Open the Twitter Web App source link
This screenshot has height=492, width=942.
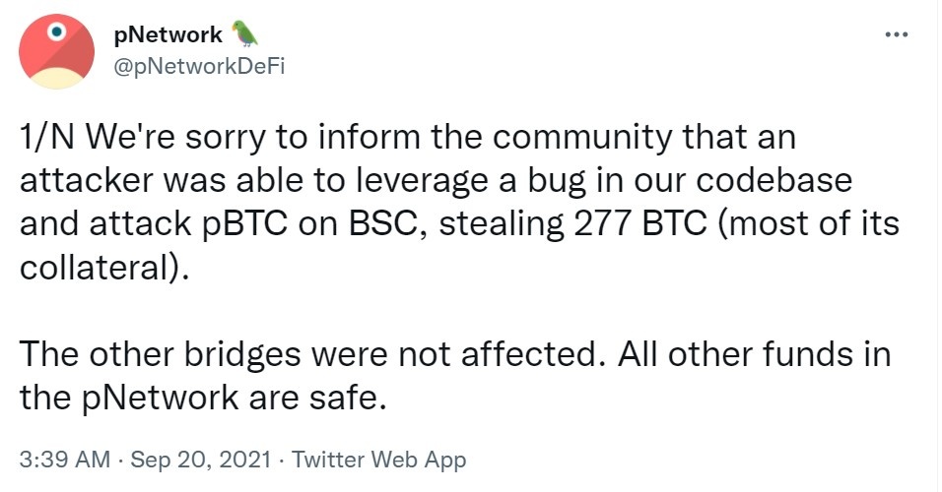coord(379,459)
